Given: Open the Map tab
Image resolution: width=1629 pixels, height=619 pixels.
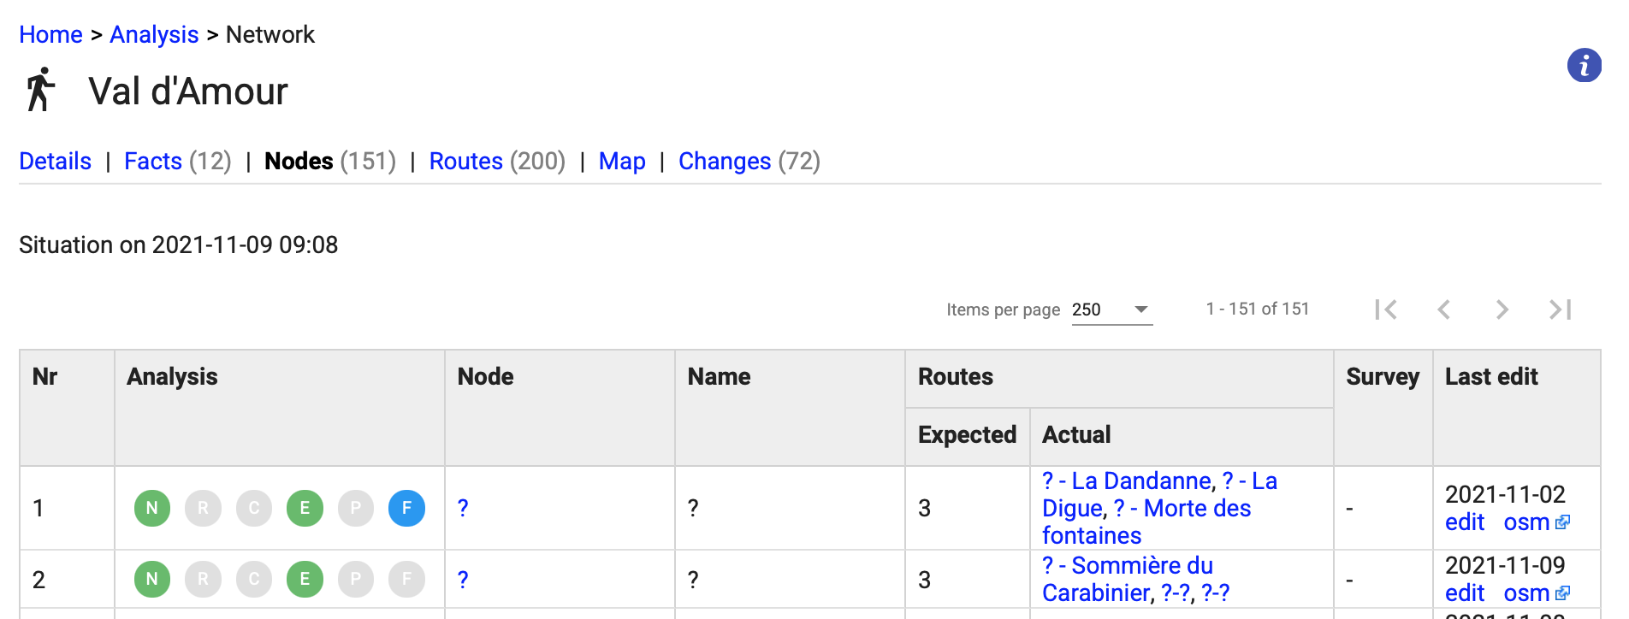Looking at the screenshot, I should pos(622,161).
